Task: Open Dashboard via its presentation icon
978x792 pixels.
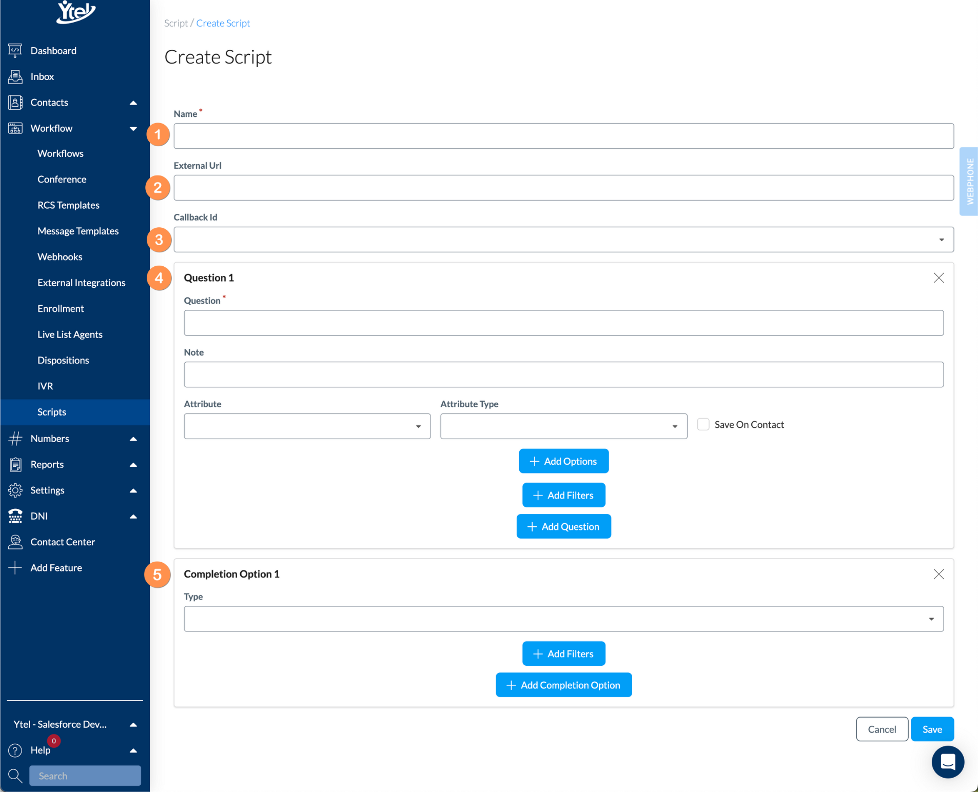Action: (15, 50)
